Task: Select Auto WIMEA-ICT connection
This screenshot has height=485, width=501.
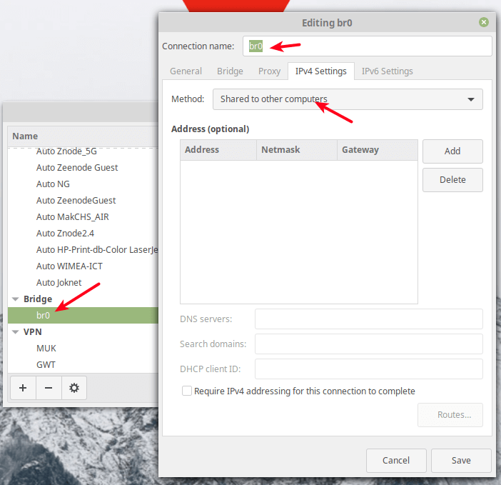Action: 83,266
